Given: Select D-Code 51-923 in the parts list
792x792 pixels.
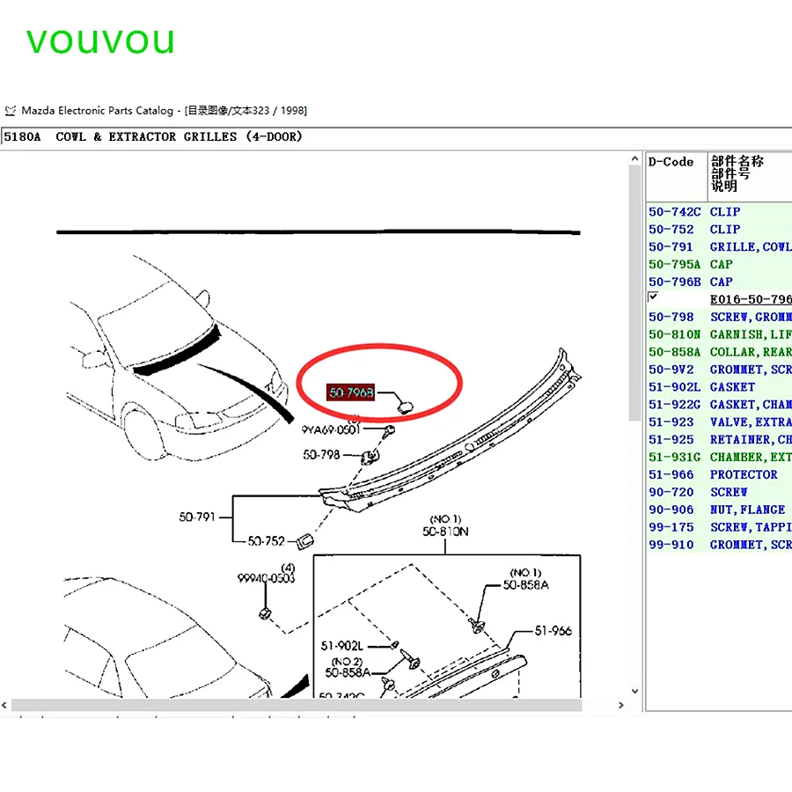Looking at the screenshot, I should [x=671, y=422].
